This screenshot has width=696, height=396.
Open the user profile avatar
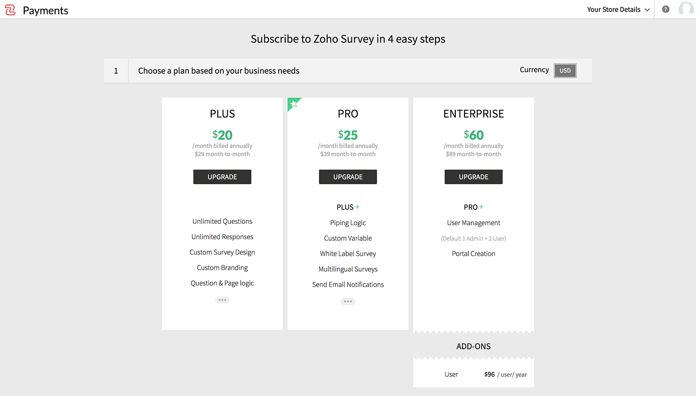pyautogui.click(x=686, y=9)
